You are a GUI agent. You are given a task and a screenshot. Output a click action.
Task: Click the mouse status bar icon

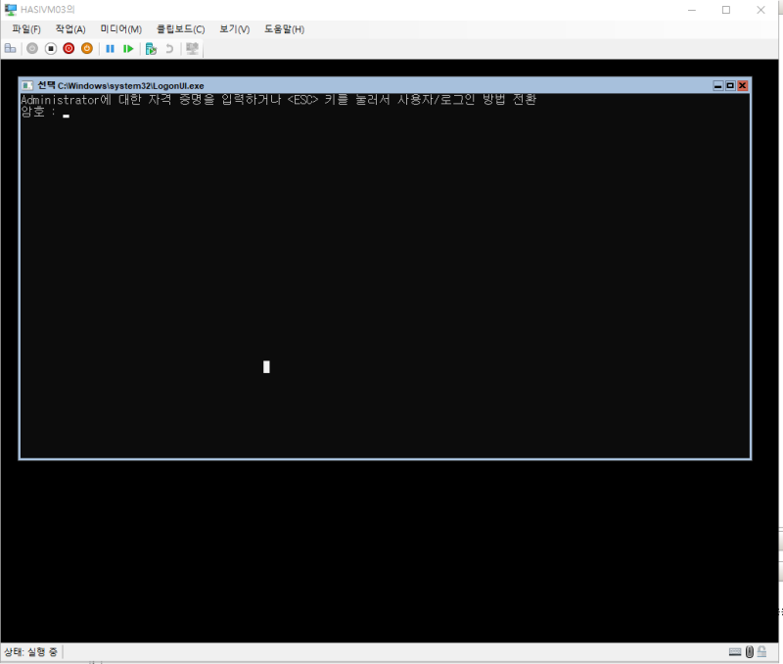pos(750,651)
